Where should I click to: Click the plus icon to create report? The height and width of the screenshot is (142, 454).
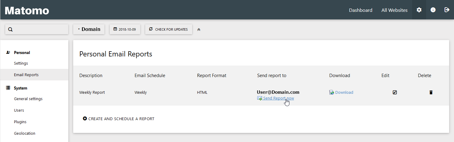[x=85, y=119]
